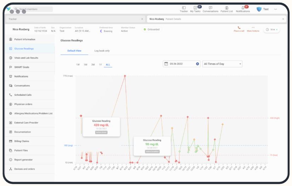The height and width of the screenshot is (186, 292).
Task: Clear the 05-26-2022 date filter
Action: pos(197,64)
